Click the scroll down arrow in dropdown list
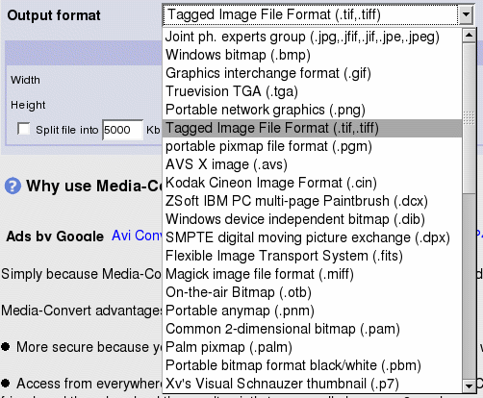The width and height of the screenshot is (483, 398). tap(470, 386)
